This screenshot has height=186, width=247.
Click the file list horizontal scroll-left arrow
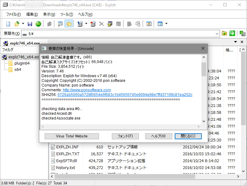(52, 176)
